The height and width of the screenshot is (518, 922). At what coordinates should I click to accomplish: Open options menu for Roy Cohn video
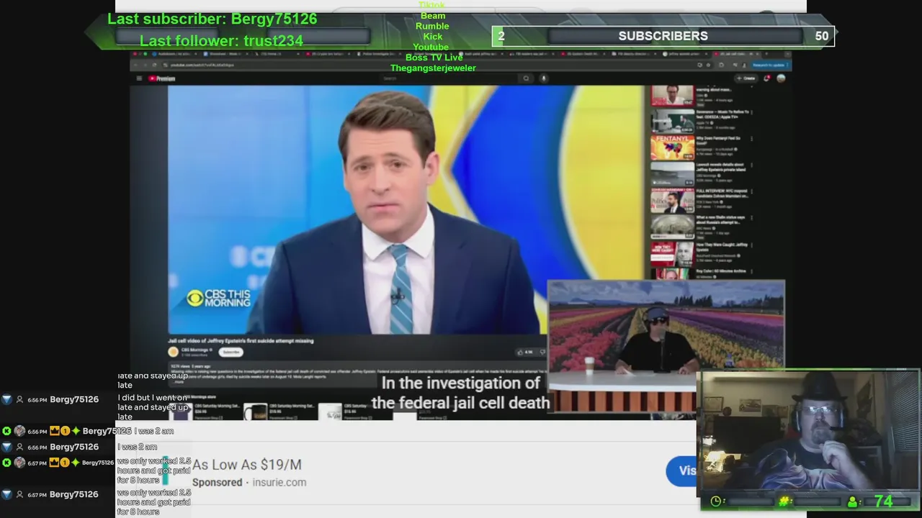[x=751, y=272]
